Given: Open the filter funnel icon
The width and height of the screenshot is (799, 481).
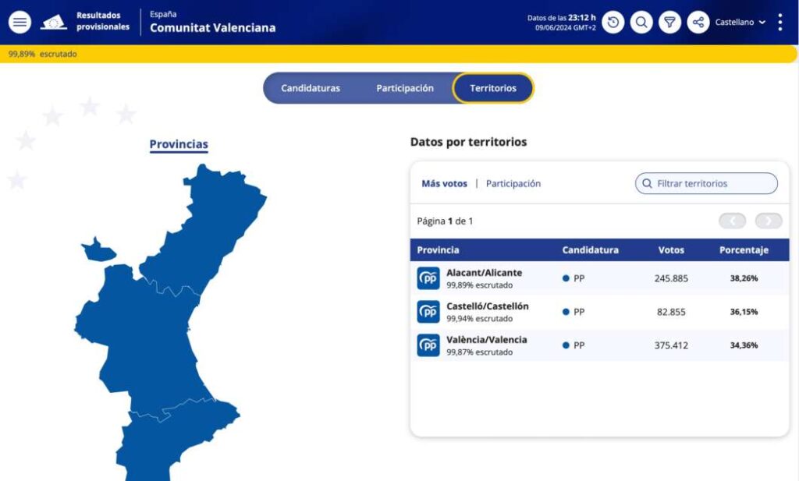Looking at the screenshot, I should coord(669,22).
